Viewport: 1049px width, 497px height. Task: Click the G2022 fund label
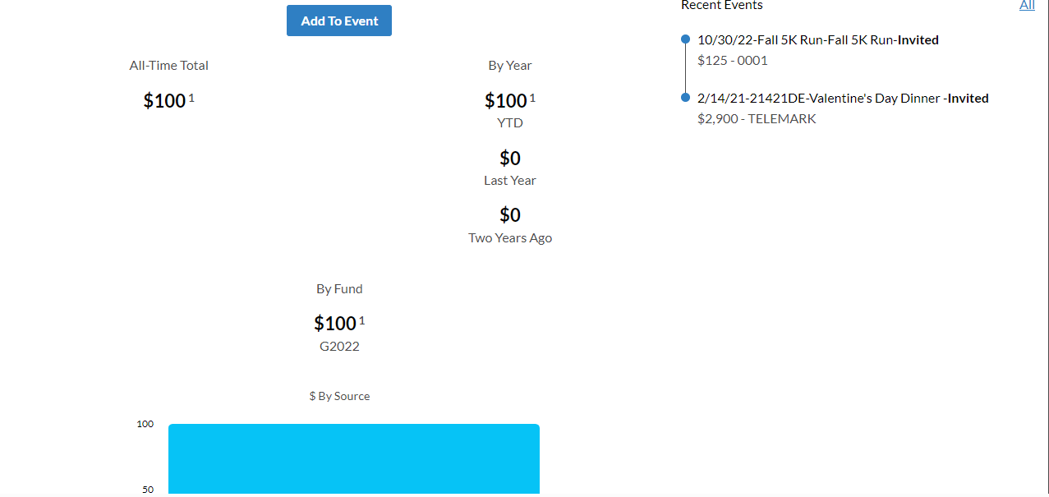(339, 346)
